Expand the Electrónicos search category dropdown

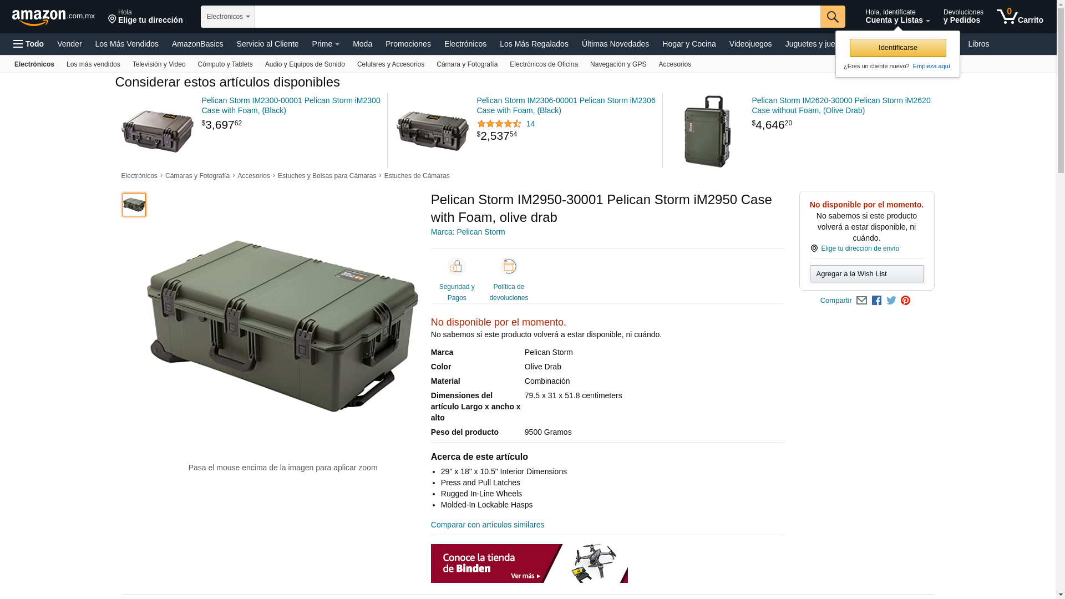pyautogui.click(x=227, y=17)
